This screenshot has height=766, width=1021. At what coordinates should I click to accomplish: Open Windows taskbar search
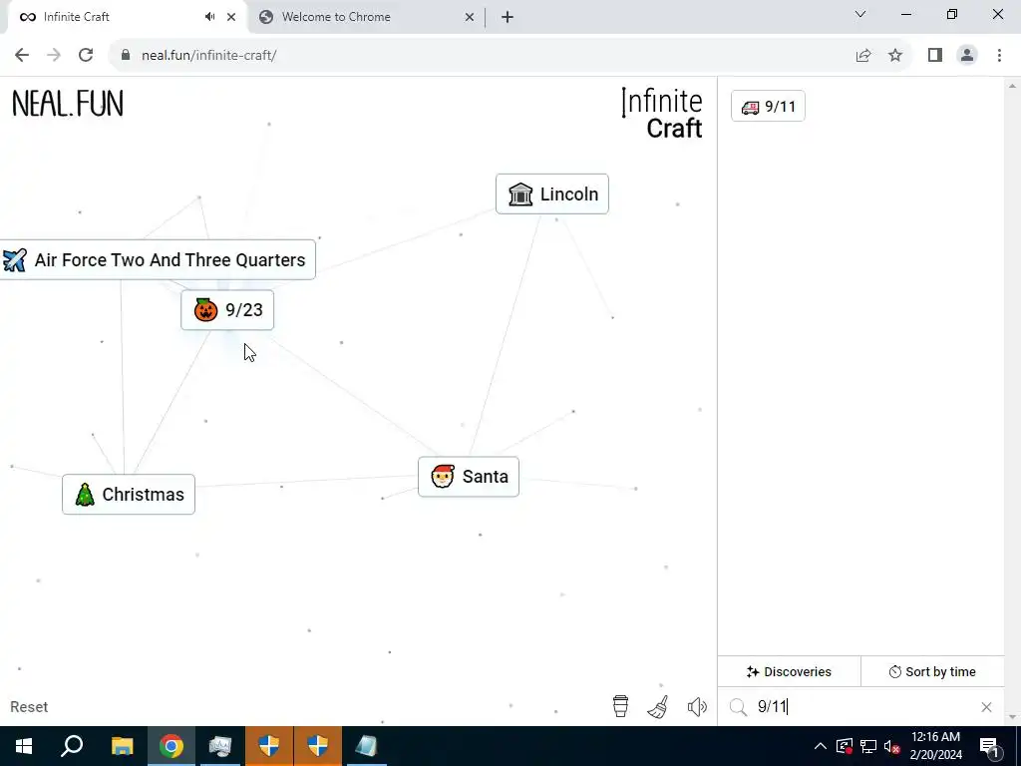pyautogui.click(x=72, y=746)
